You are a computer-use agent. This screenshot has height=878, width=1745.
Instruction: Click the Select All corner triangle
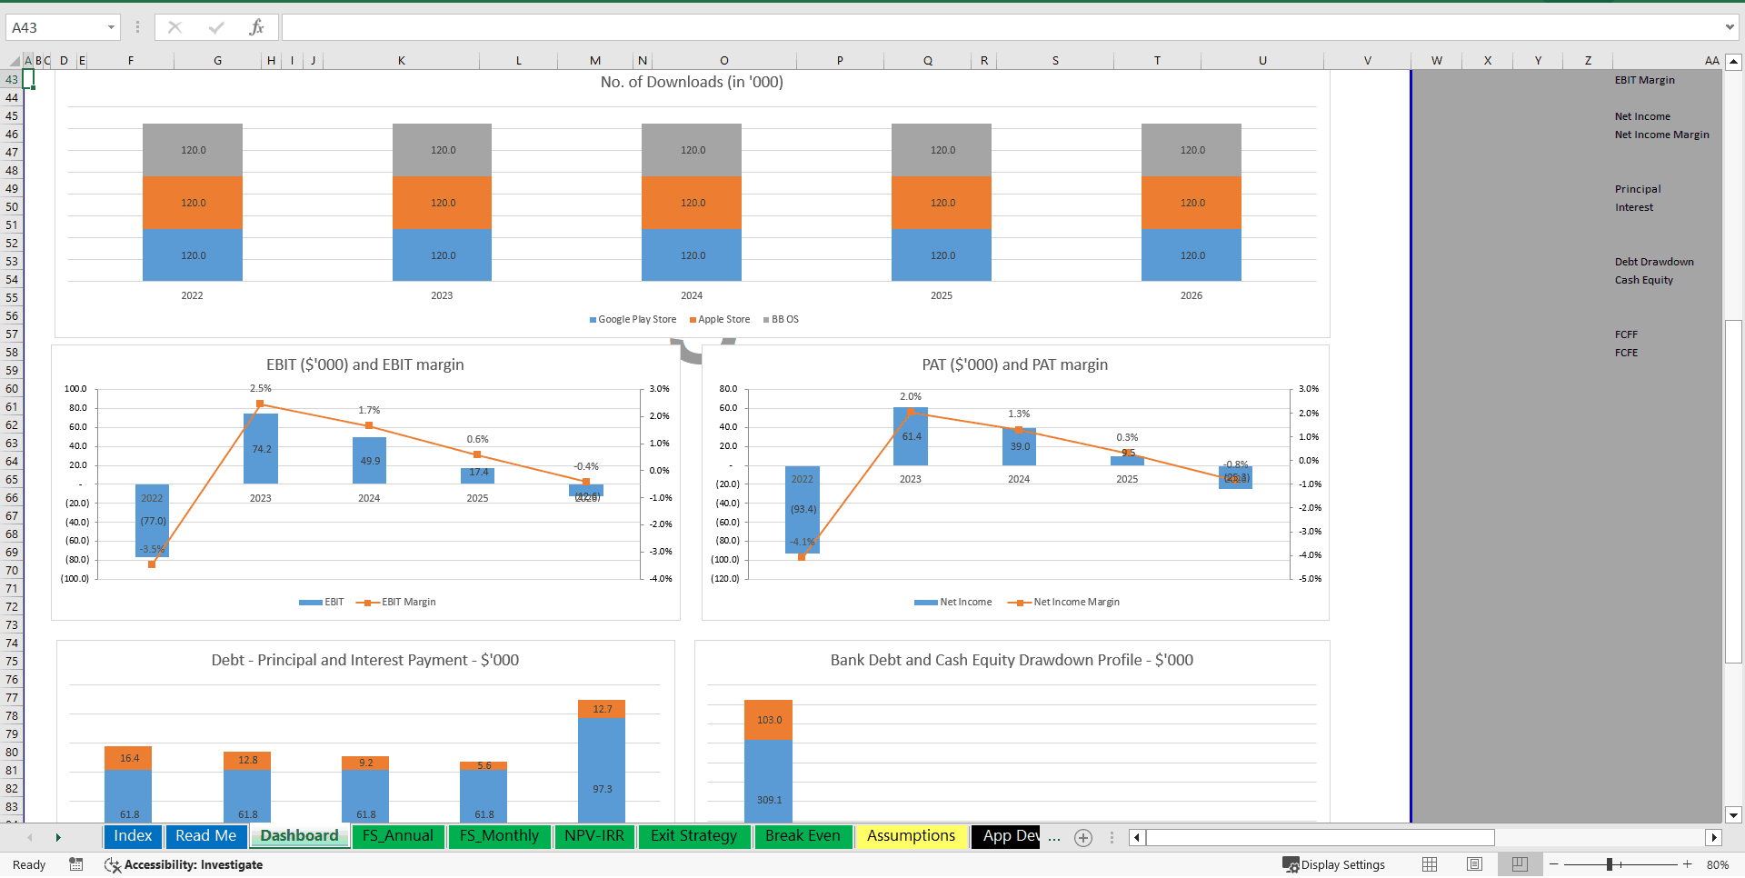[x=14, y=61]
